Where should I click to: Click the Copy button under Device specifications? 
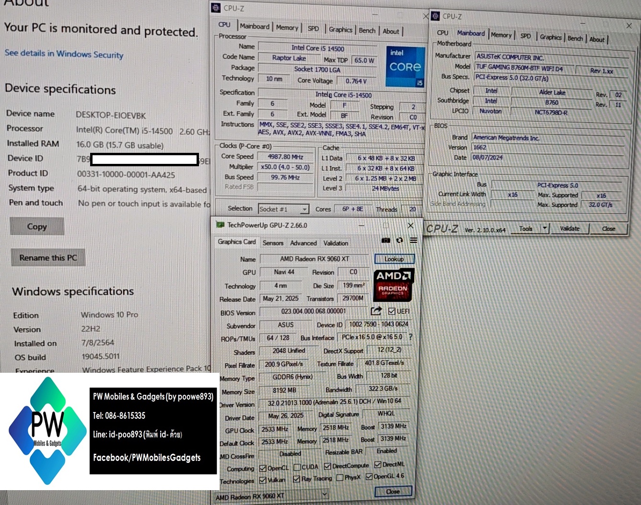coord(37,227)
